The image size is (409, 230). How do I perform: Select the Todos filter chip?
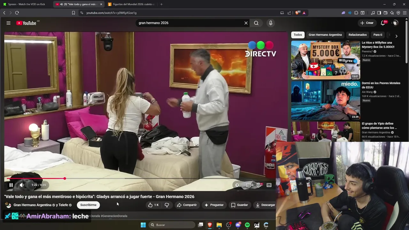[298, 35]
